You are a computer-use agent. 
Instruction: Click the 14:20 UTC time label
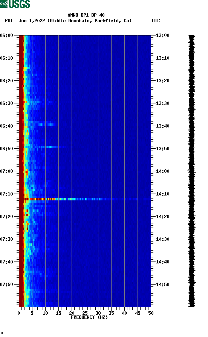click(162, 217)
